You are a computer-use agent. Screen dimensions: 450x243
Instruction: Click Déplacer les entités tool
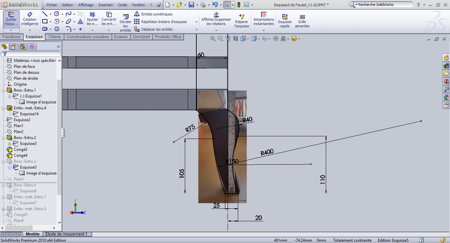pos(153,29)
